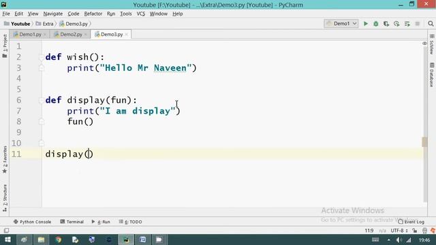Collapse the display function fold marker

(x=41, y=100)
